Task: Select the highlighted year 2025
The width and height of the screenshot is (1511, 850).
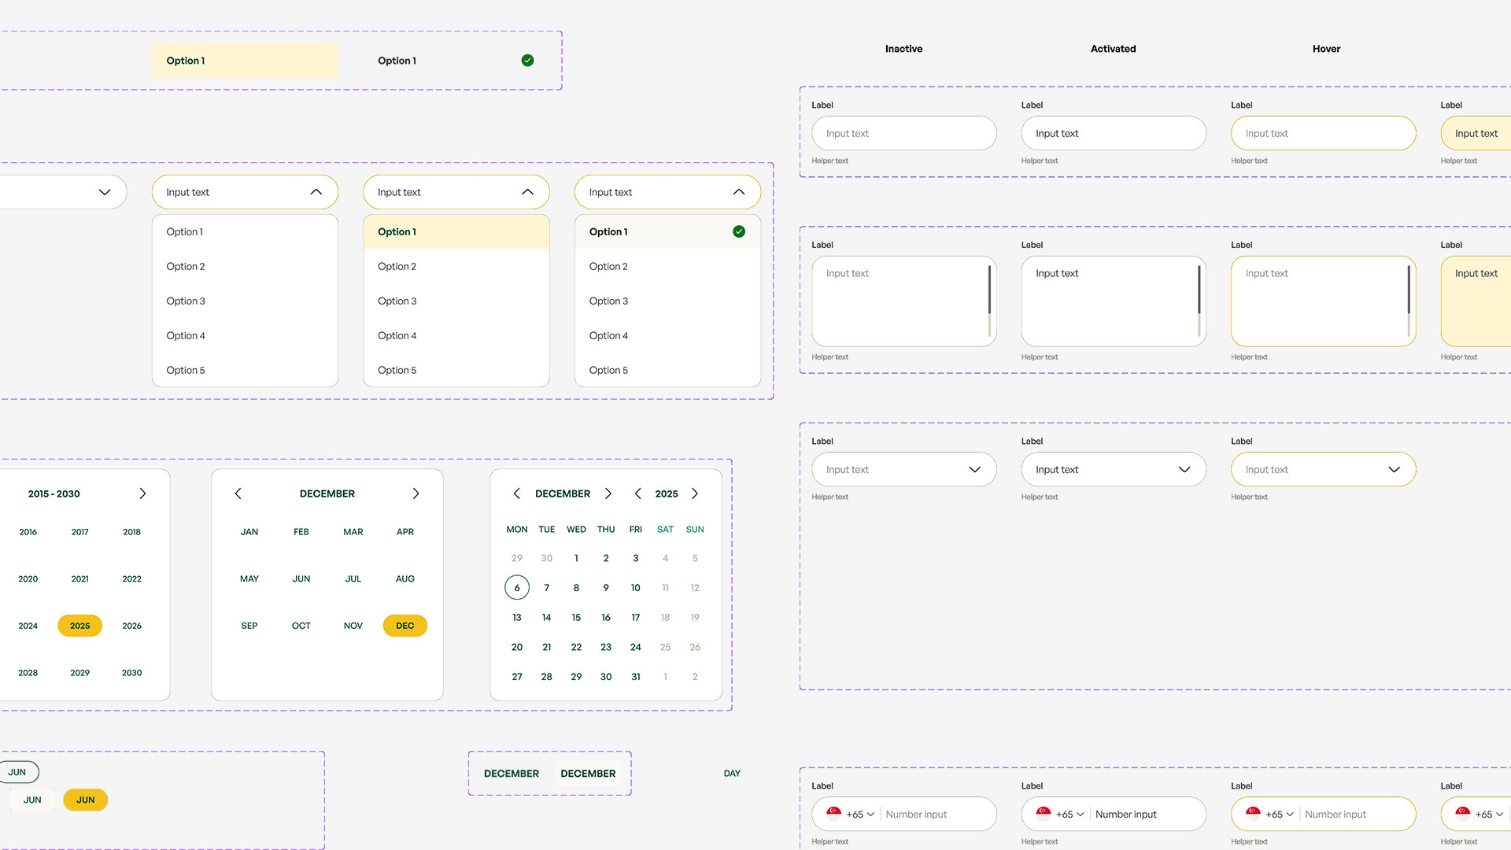Action: [79, 626]
